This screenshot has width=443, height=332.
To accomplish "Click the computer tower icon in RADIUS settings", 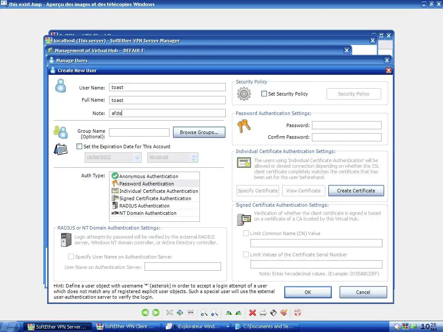I will tap(66, 240).
